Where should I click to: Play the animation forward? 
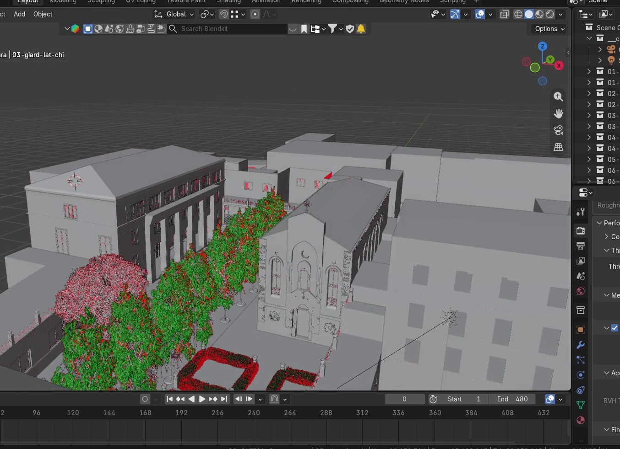[x=202, y=399]
